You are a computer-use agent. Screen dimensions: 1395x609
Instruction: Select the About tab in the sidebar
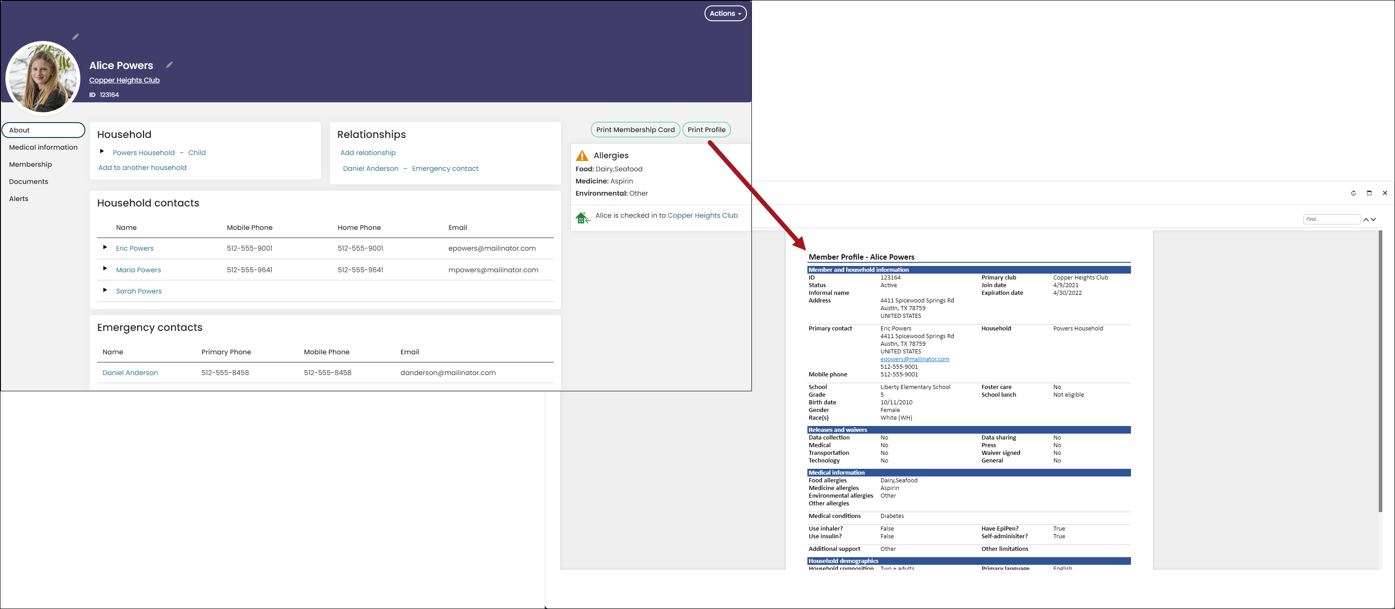click(x=43, y=130)
